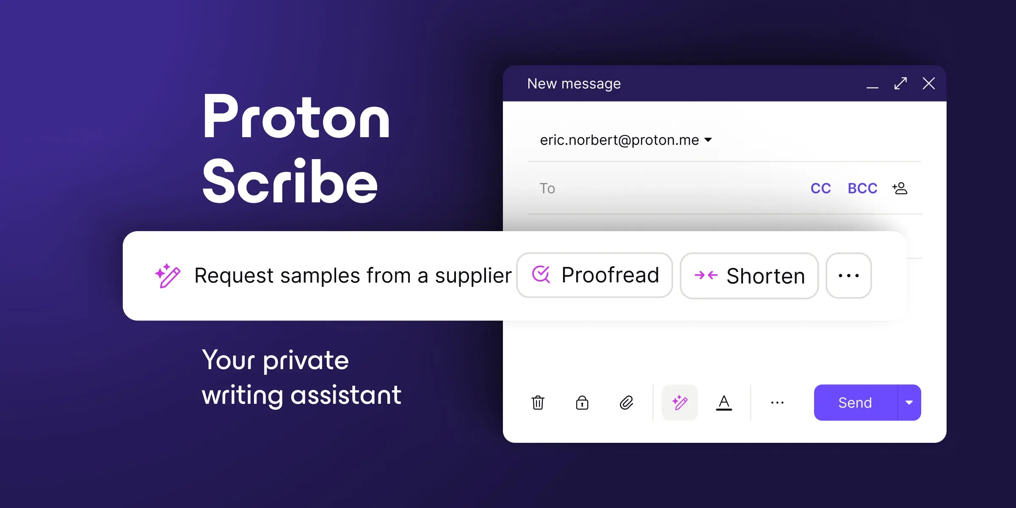Click the add contact icon

901,188
